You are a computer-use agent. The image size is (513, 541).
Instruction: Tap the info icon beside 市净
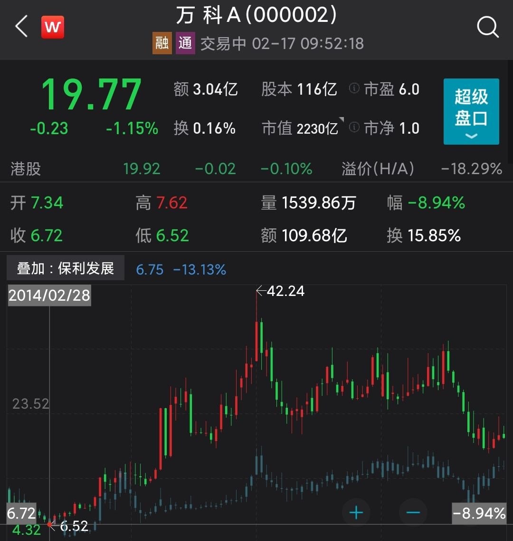point(354,128)
